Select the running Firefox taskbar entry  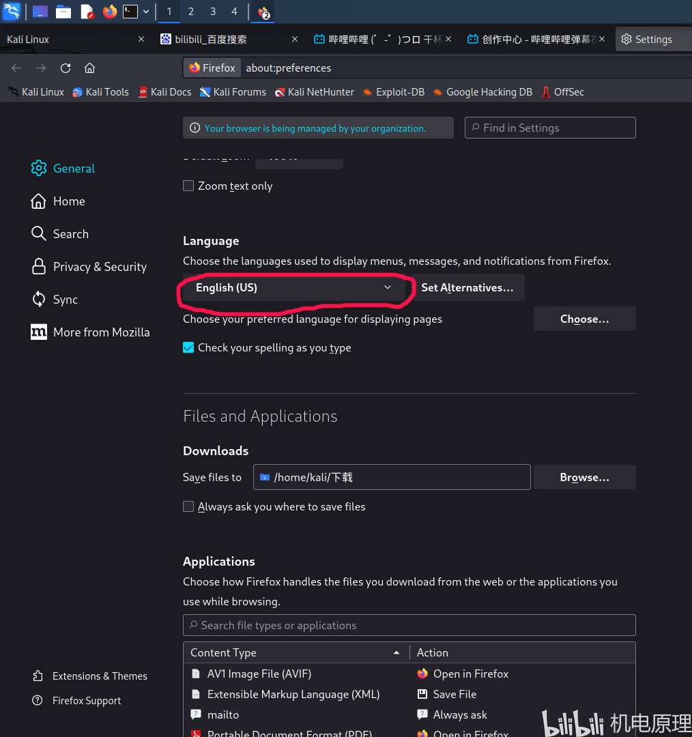pyautogui.click(x=263, y=12)
